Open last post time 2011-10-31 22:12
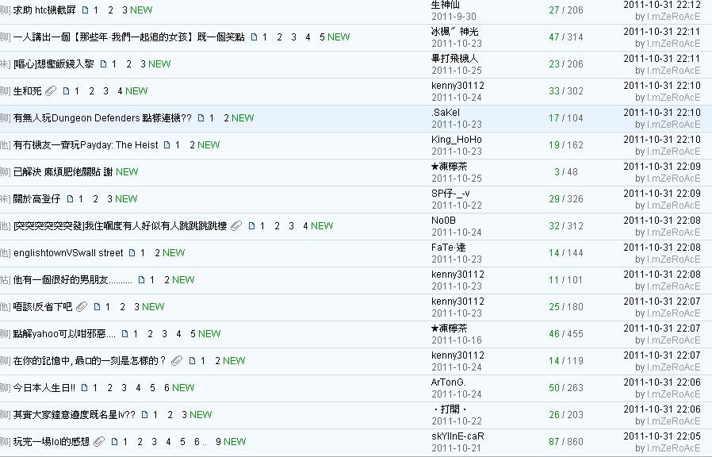 662,5
